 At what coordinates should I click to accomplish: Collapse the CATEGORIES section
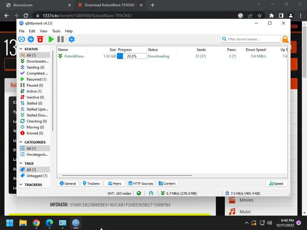point(21,142)
